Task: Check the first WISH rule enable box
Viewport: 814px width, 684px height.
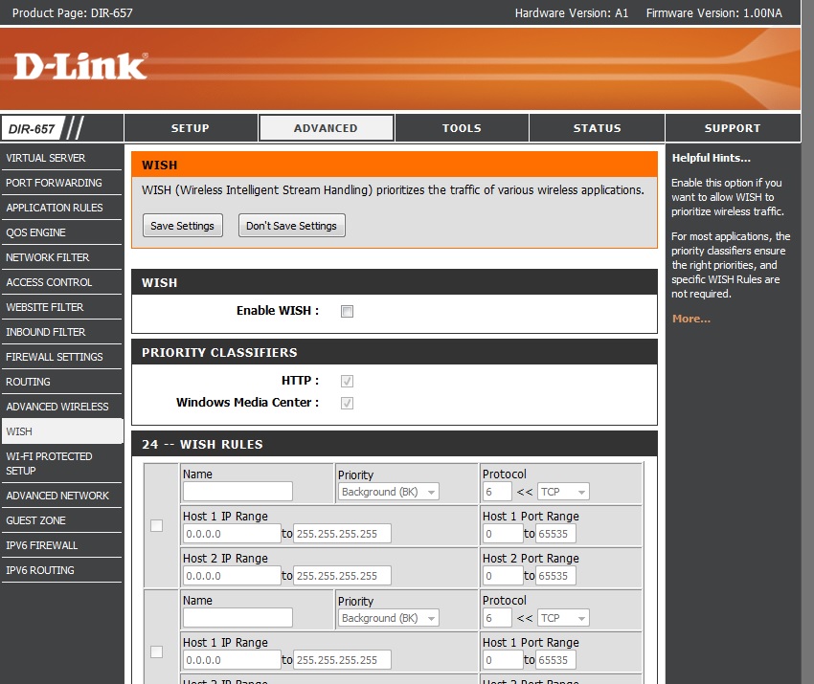Action: (x=155, y=524)
